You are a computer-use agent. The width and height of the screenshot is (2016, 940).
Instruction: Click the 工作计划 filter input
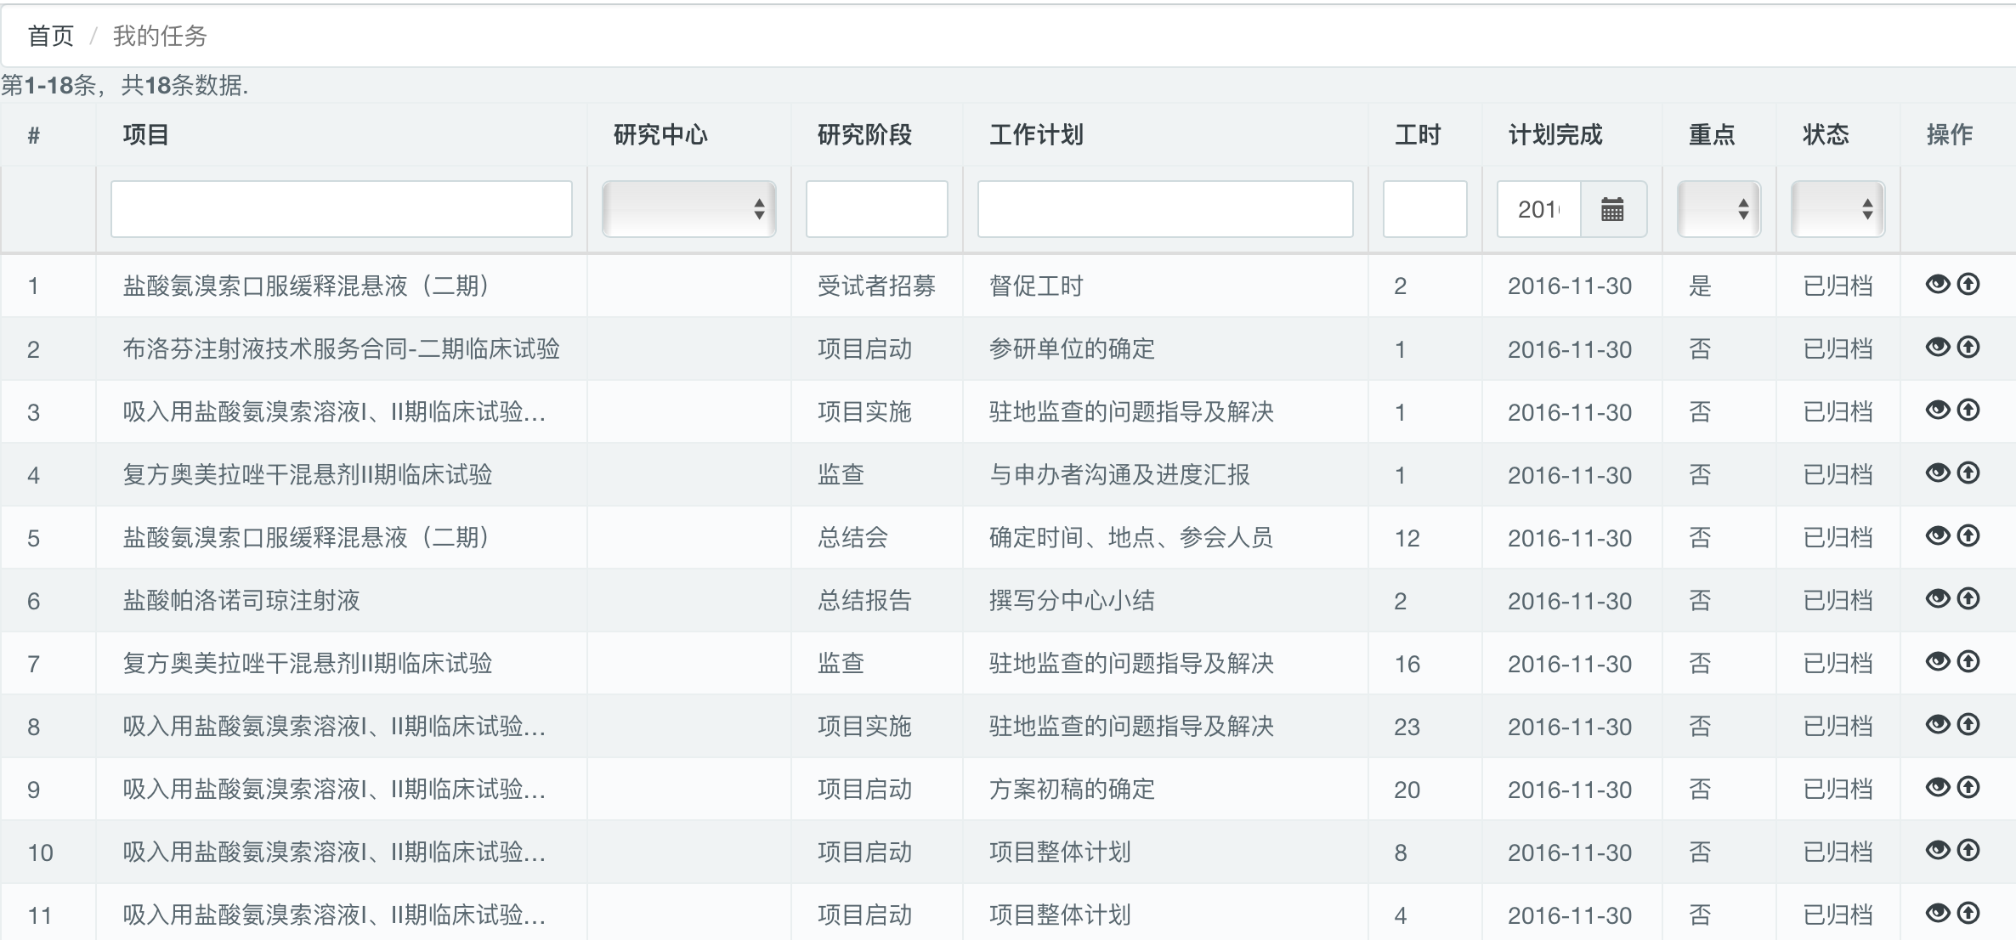coord(1165,209)
